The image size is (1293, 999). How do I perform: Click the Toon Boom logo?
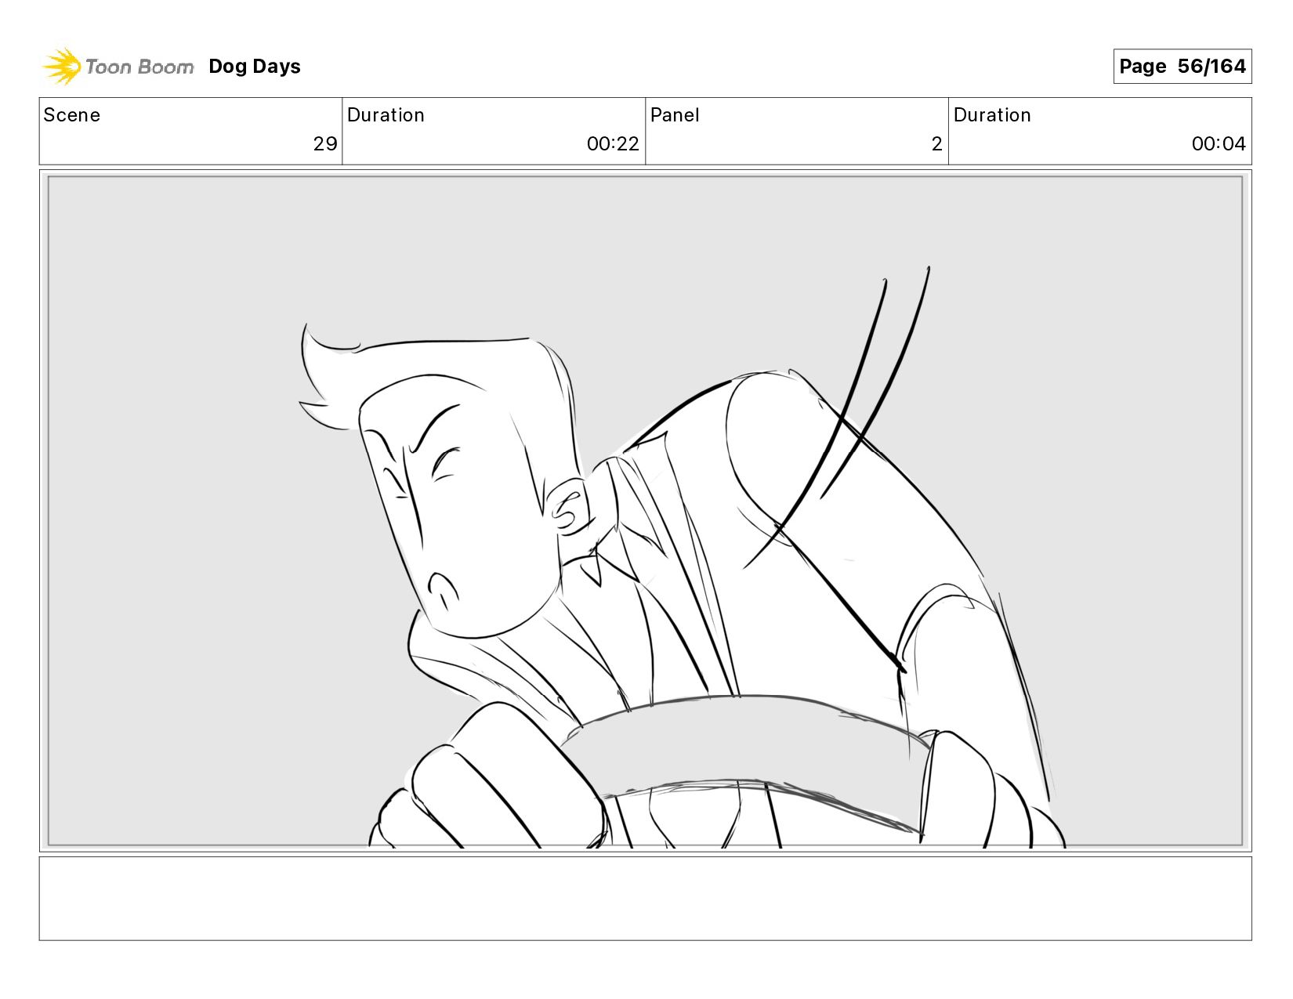[118, 67]
